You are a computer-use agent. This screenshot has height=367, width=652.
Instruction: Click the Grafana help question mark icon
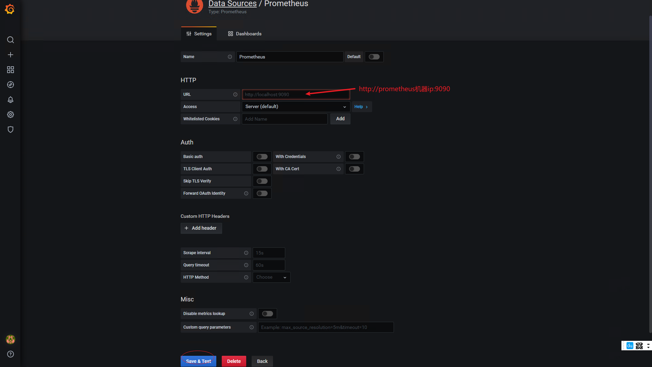[x=11, y=354]
